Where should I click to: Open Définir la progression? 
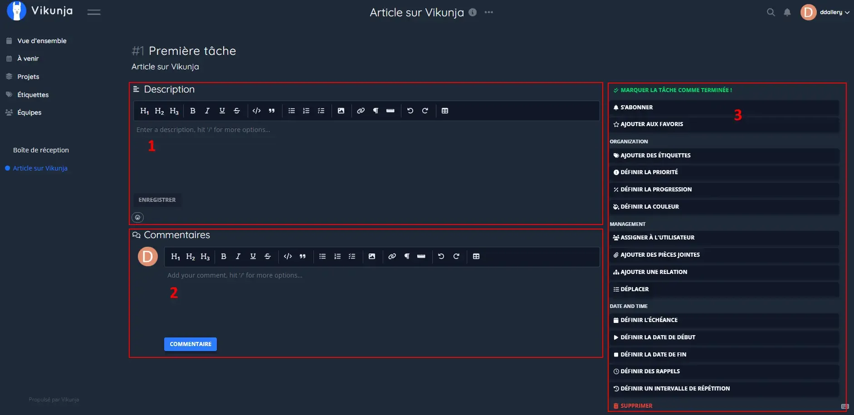724,190
